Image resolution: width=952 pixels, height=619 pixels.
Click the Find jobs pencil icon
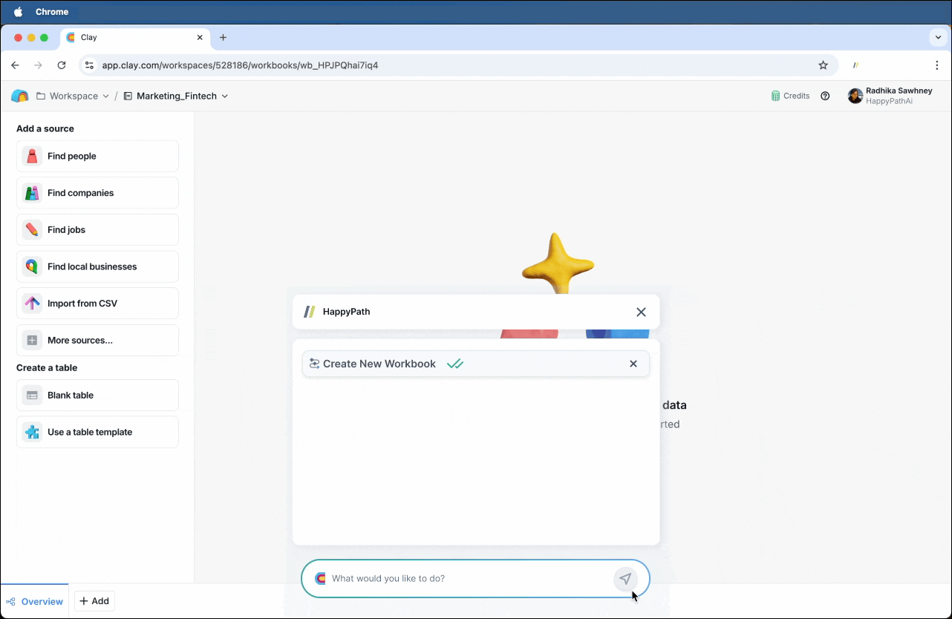(32, 230)
